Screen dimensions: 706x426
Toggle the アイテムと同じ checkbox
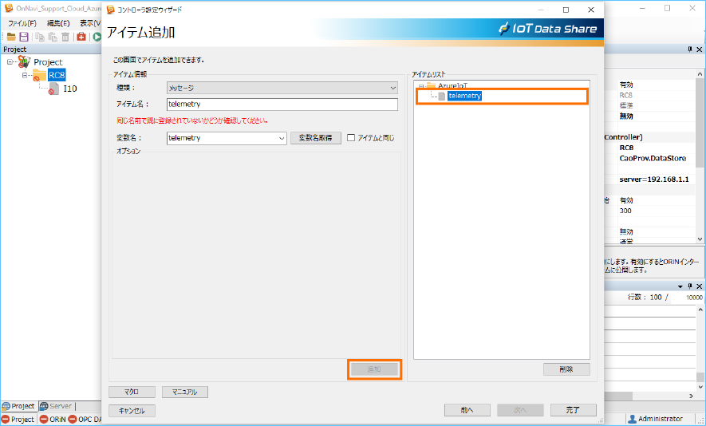(x=350, y=138)
